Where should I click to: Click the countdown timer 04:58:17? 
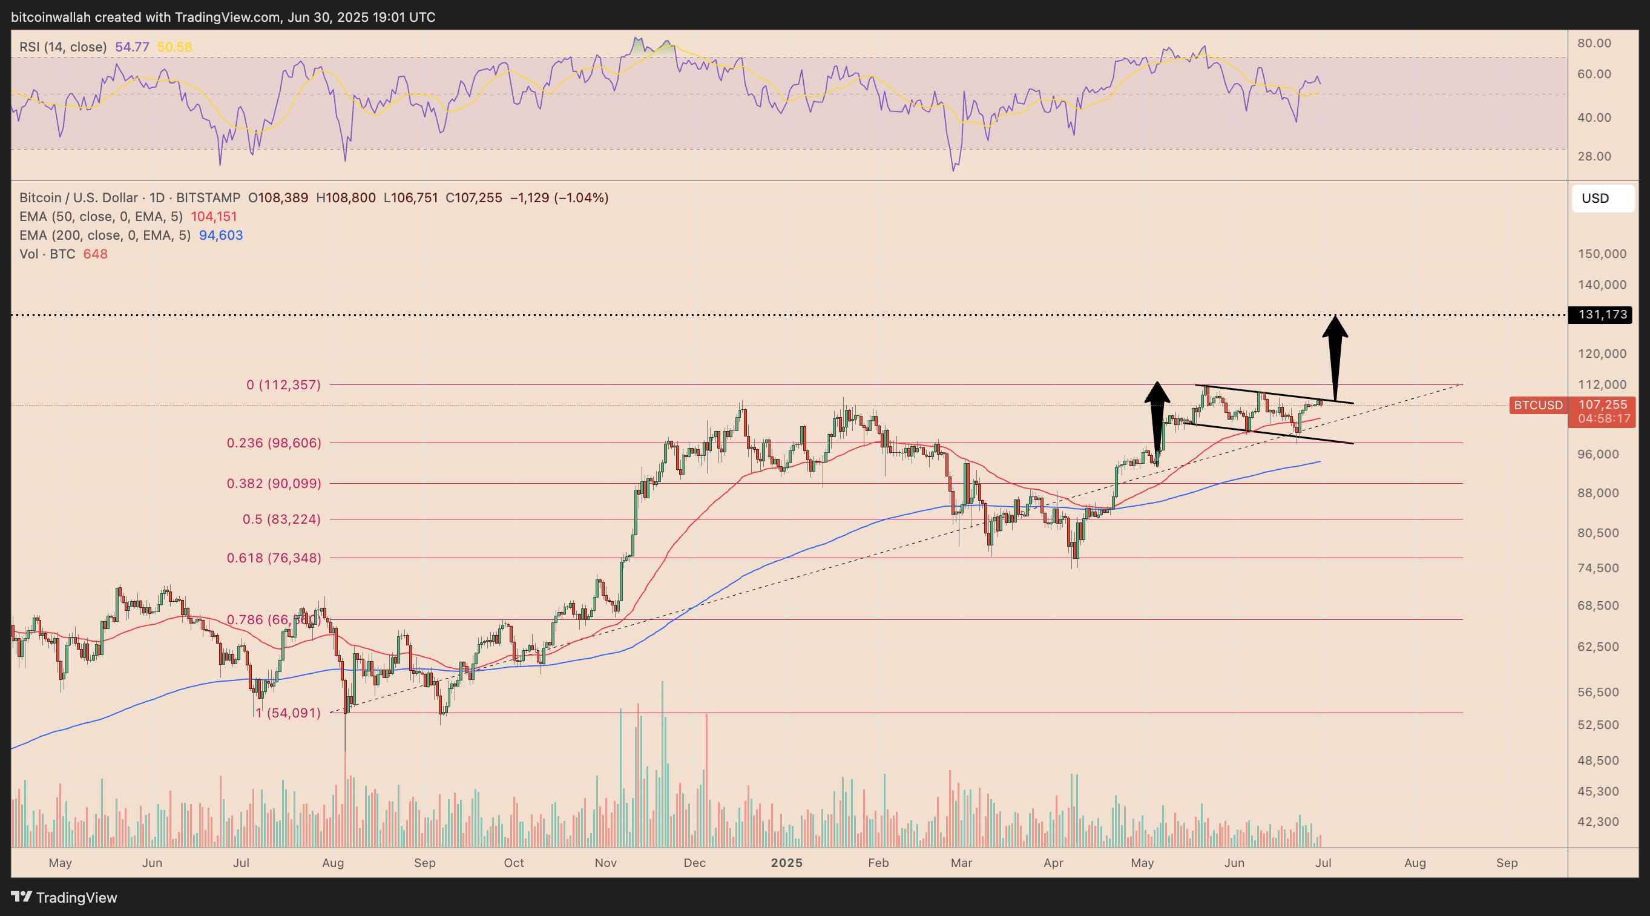[x=1604, y=419]
